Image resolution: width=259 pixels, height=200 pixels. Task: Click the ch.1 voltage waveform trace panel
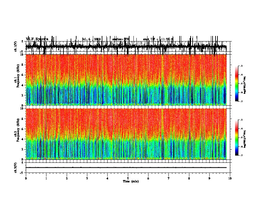[x=128, y=46]
